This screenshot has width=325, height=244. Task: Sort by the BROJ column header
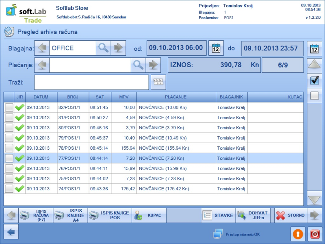pyautogui.click(x=73, y=97)
